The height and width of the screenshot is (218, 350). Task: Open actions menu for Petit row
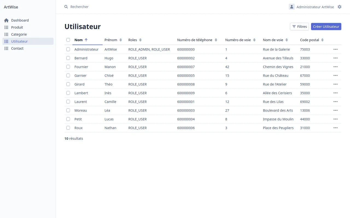coord(336,119)
